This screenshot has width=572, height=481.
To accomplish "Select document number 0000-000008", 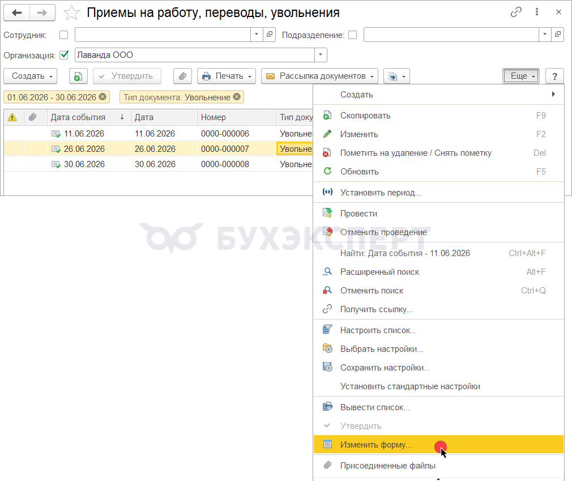I will [x=225, y=165].
